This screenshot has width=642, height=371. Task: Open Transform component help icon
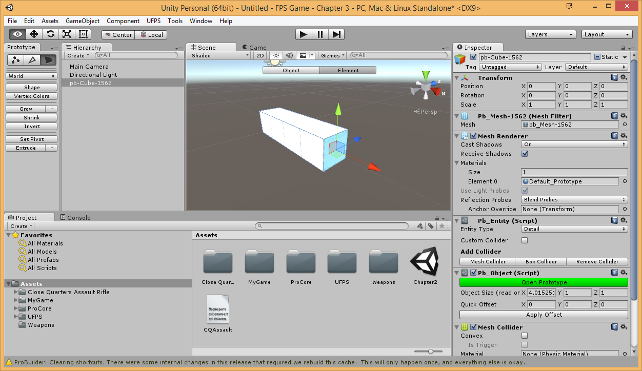coord(614,77)
